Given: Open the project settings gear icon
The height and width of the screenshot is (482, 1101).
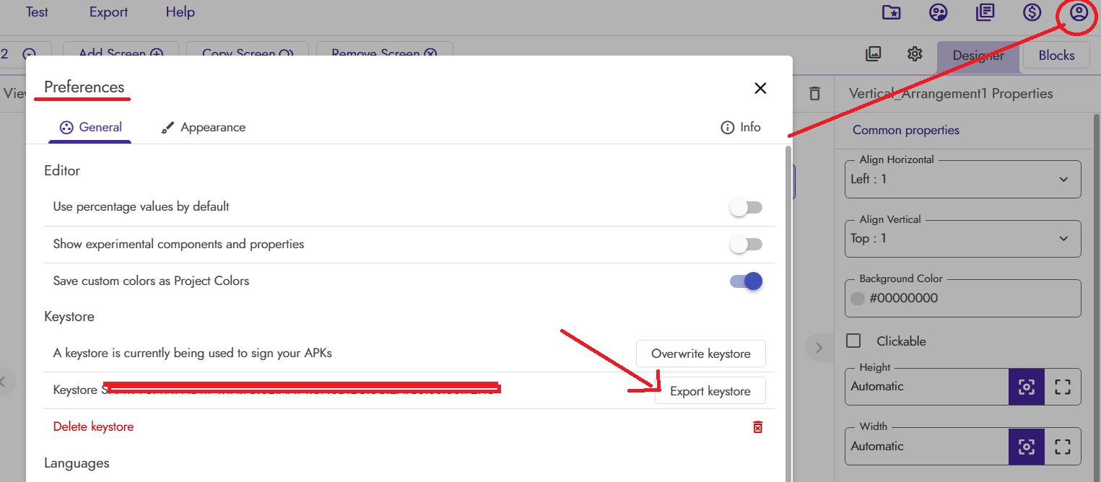Looking at the screenshot, I should coord(915,54).
